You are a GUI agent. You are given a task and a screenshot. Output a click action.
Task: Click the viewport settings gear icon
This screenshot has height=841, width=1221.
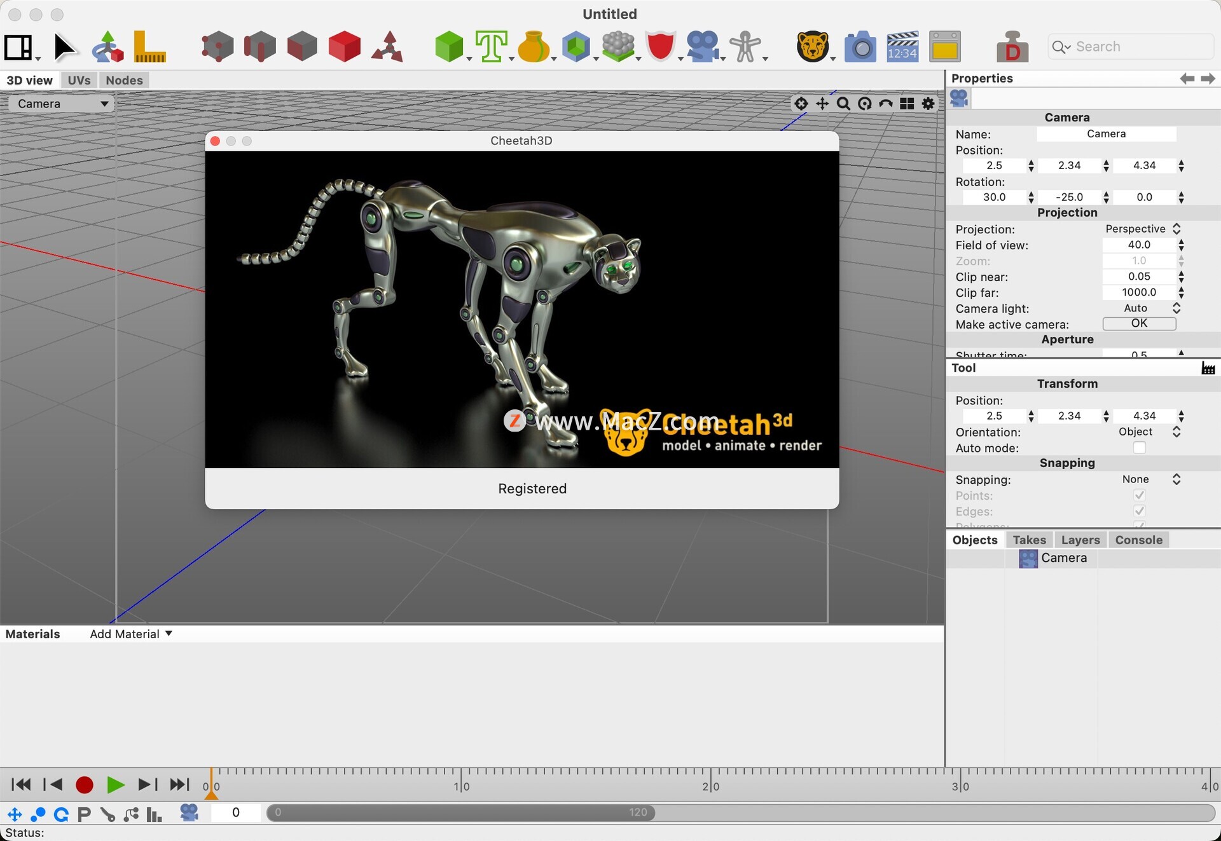(x=928, y=104)
